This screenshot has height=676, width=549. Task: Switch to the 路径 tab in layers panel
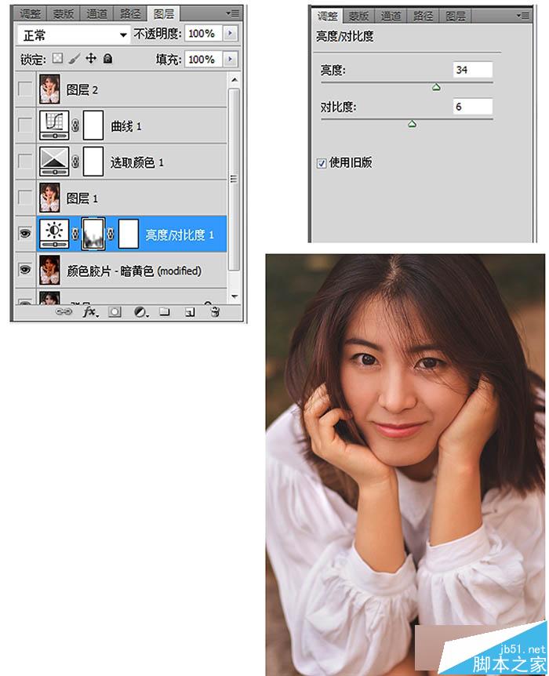pyautogui.click(x=130, y=14)
